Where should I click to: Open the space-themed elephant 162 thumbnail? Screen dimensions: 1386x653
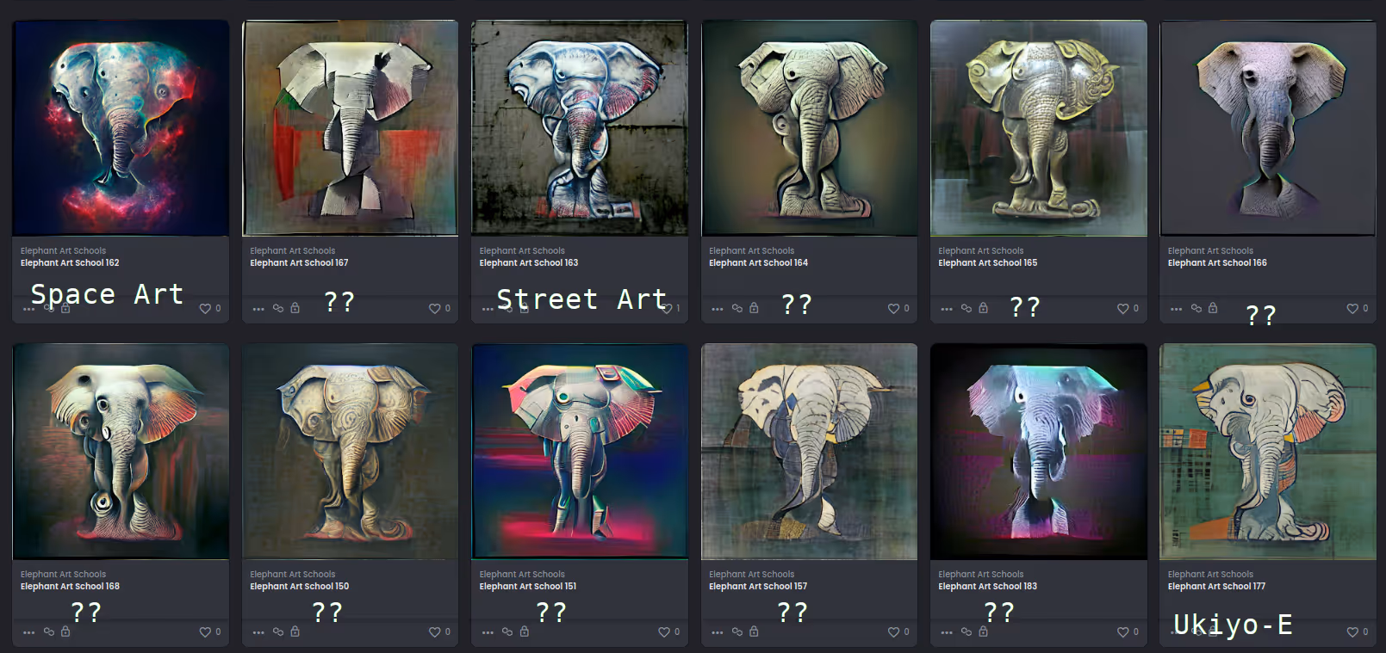121,128
